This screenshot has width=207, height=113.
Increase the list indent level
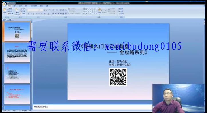pyautogui.click(x=63, y=10)
